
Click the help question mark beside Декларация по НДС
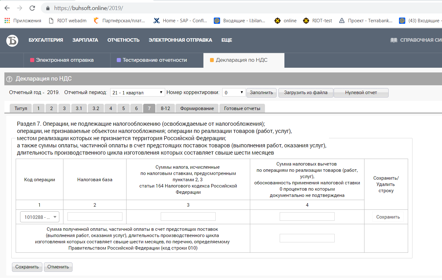pos(9,79)
